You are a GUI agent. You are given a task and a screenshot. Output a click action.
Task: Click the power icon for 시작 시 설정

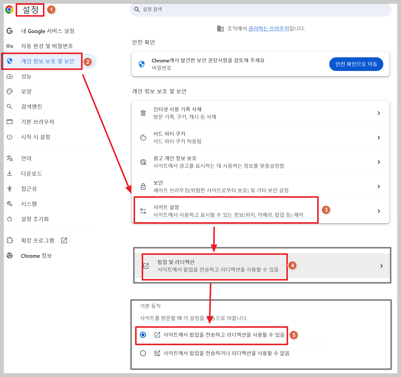pos(10,137)
